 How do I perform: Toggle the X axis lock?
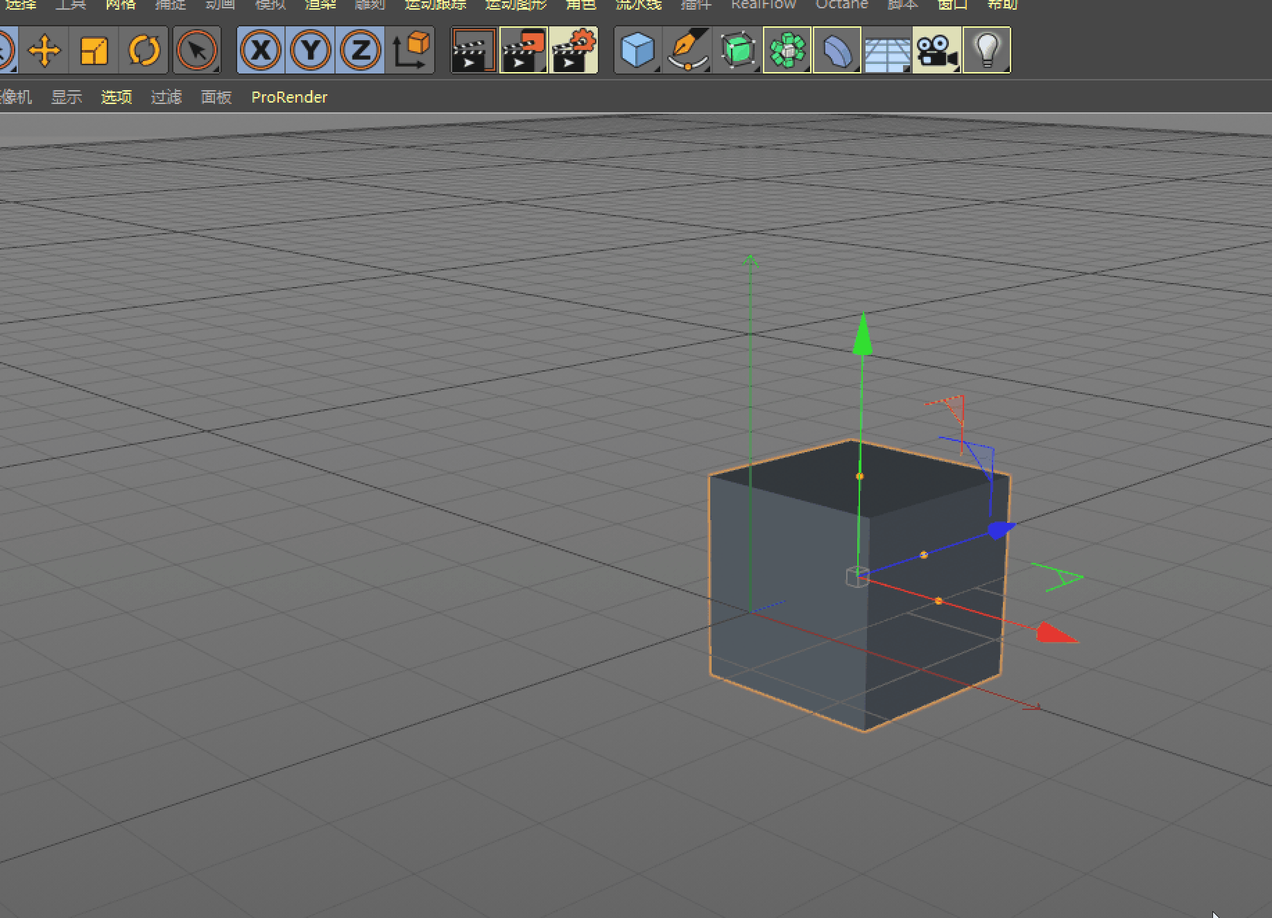(x=261, y=50)
